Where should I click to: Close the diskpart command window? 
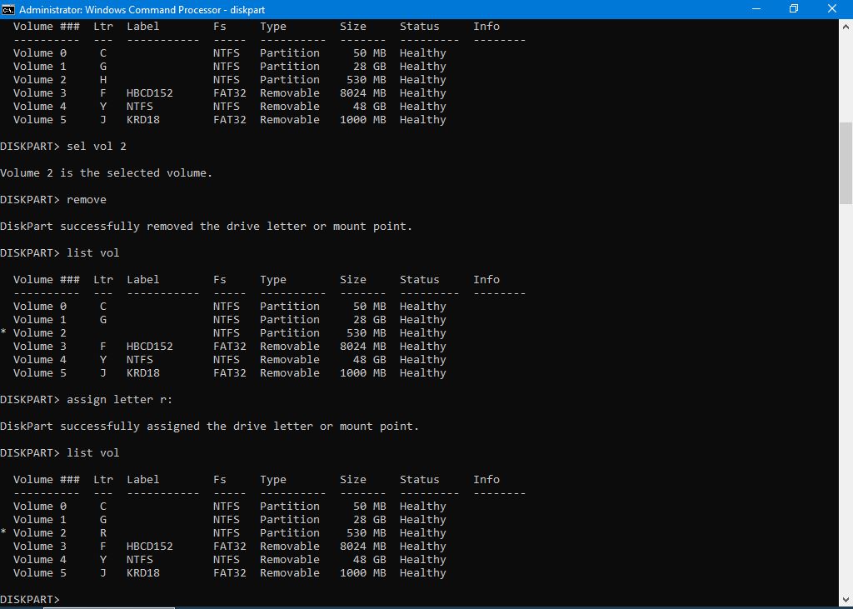coord(832,9)
